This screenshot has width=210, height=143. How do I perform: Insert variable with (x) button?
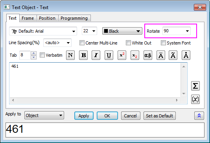(x=195, y=99)
